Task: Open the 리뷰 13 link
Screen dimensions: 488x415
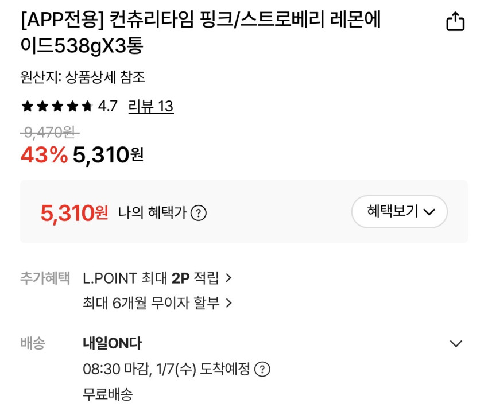Action: [x=151, y=106]
